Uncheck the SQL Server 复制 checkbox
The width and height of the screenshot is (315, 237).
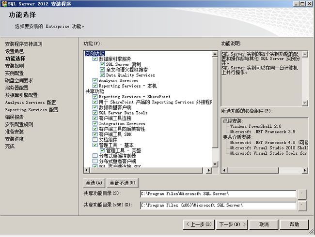[102, 64]
